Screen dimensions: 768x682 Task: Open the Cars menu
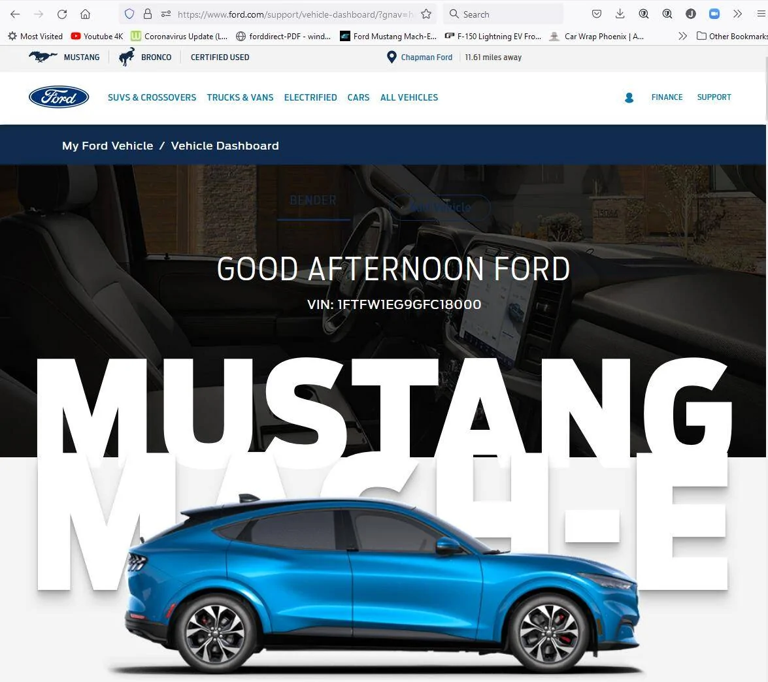coord(359,97)
